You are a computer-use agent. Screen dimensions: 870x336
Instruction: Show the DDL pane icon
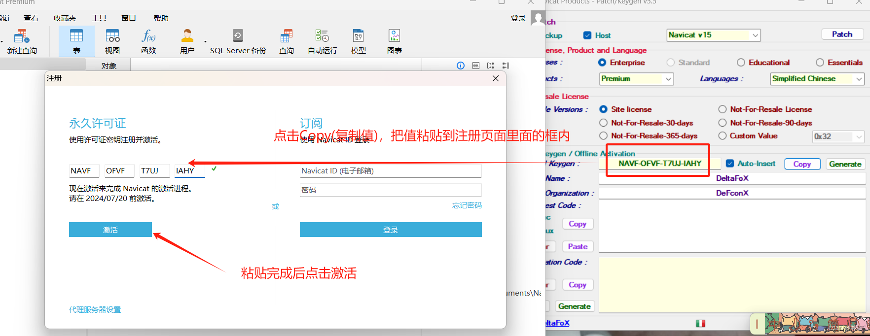[476, 66]
